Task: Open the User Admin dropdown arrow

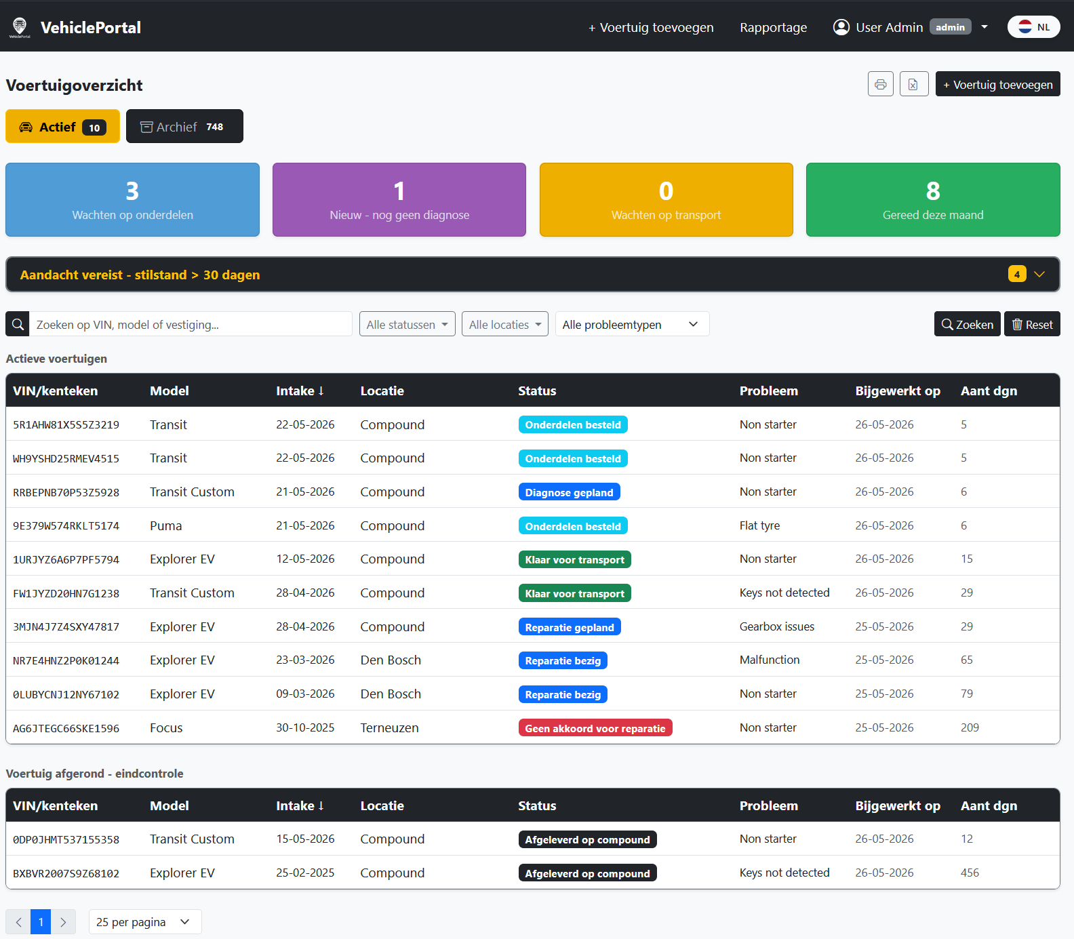Action: [x=984, y=27]
